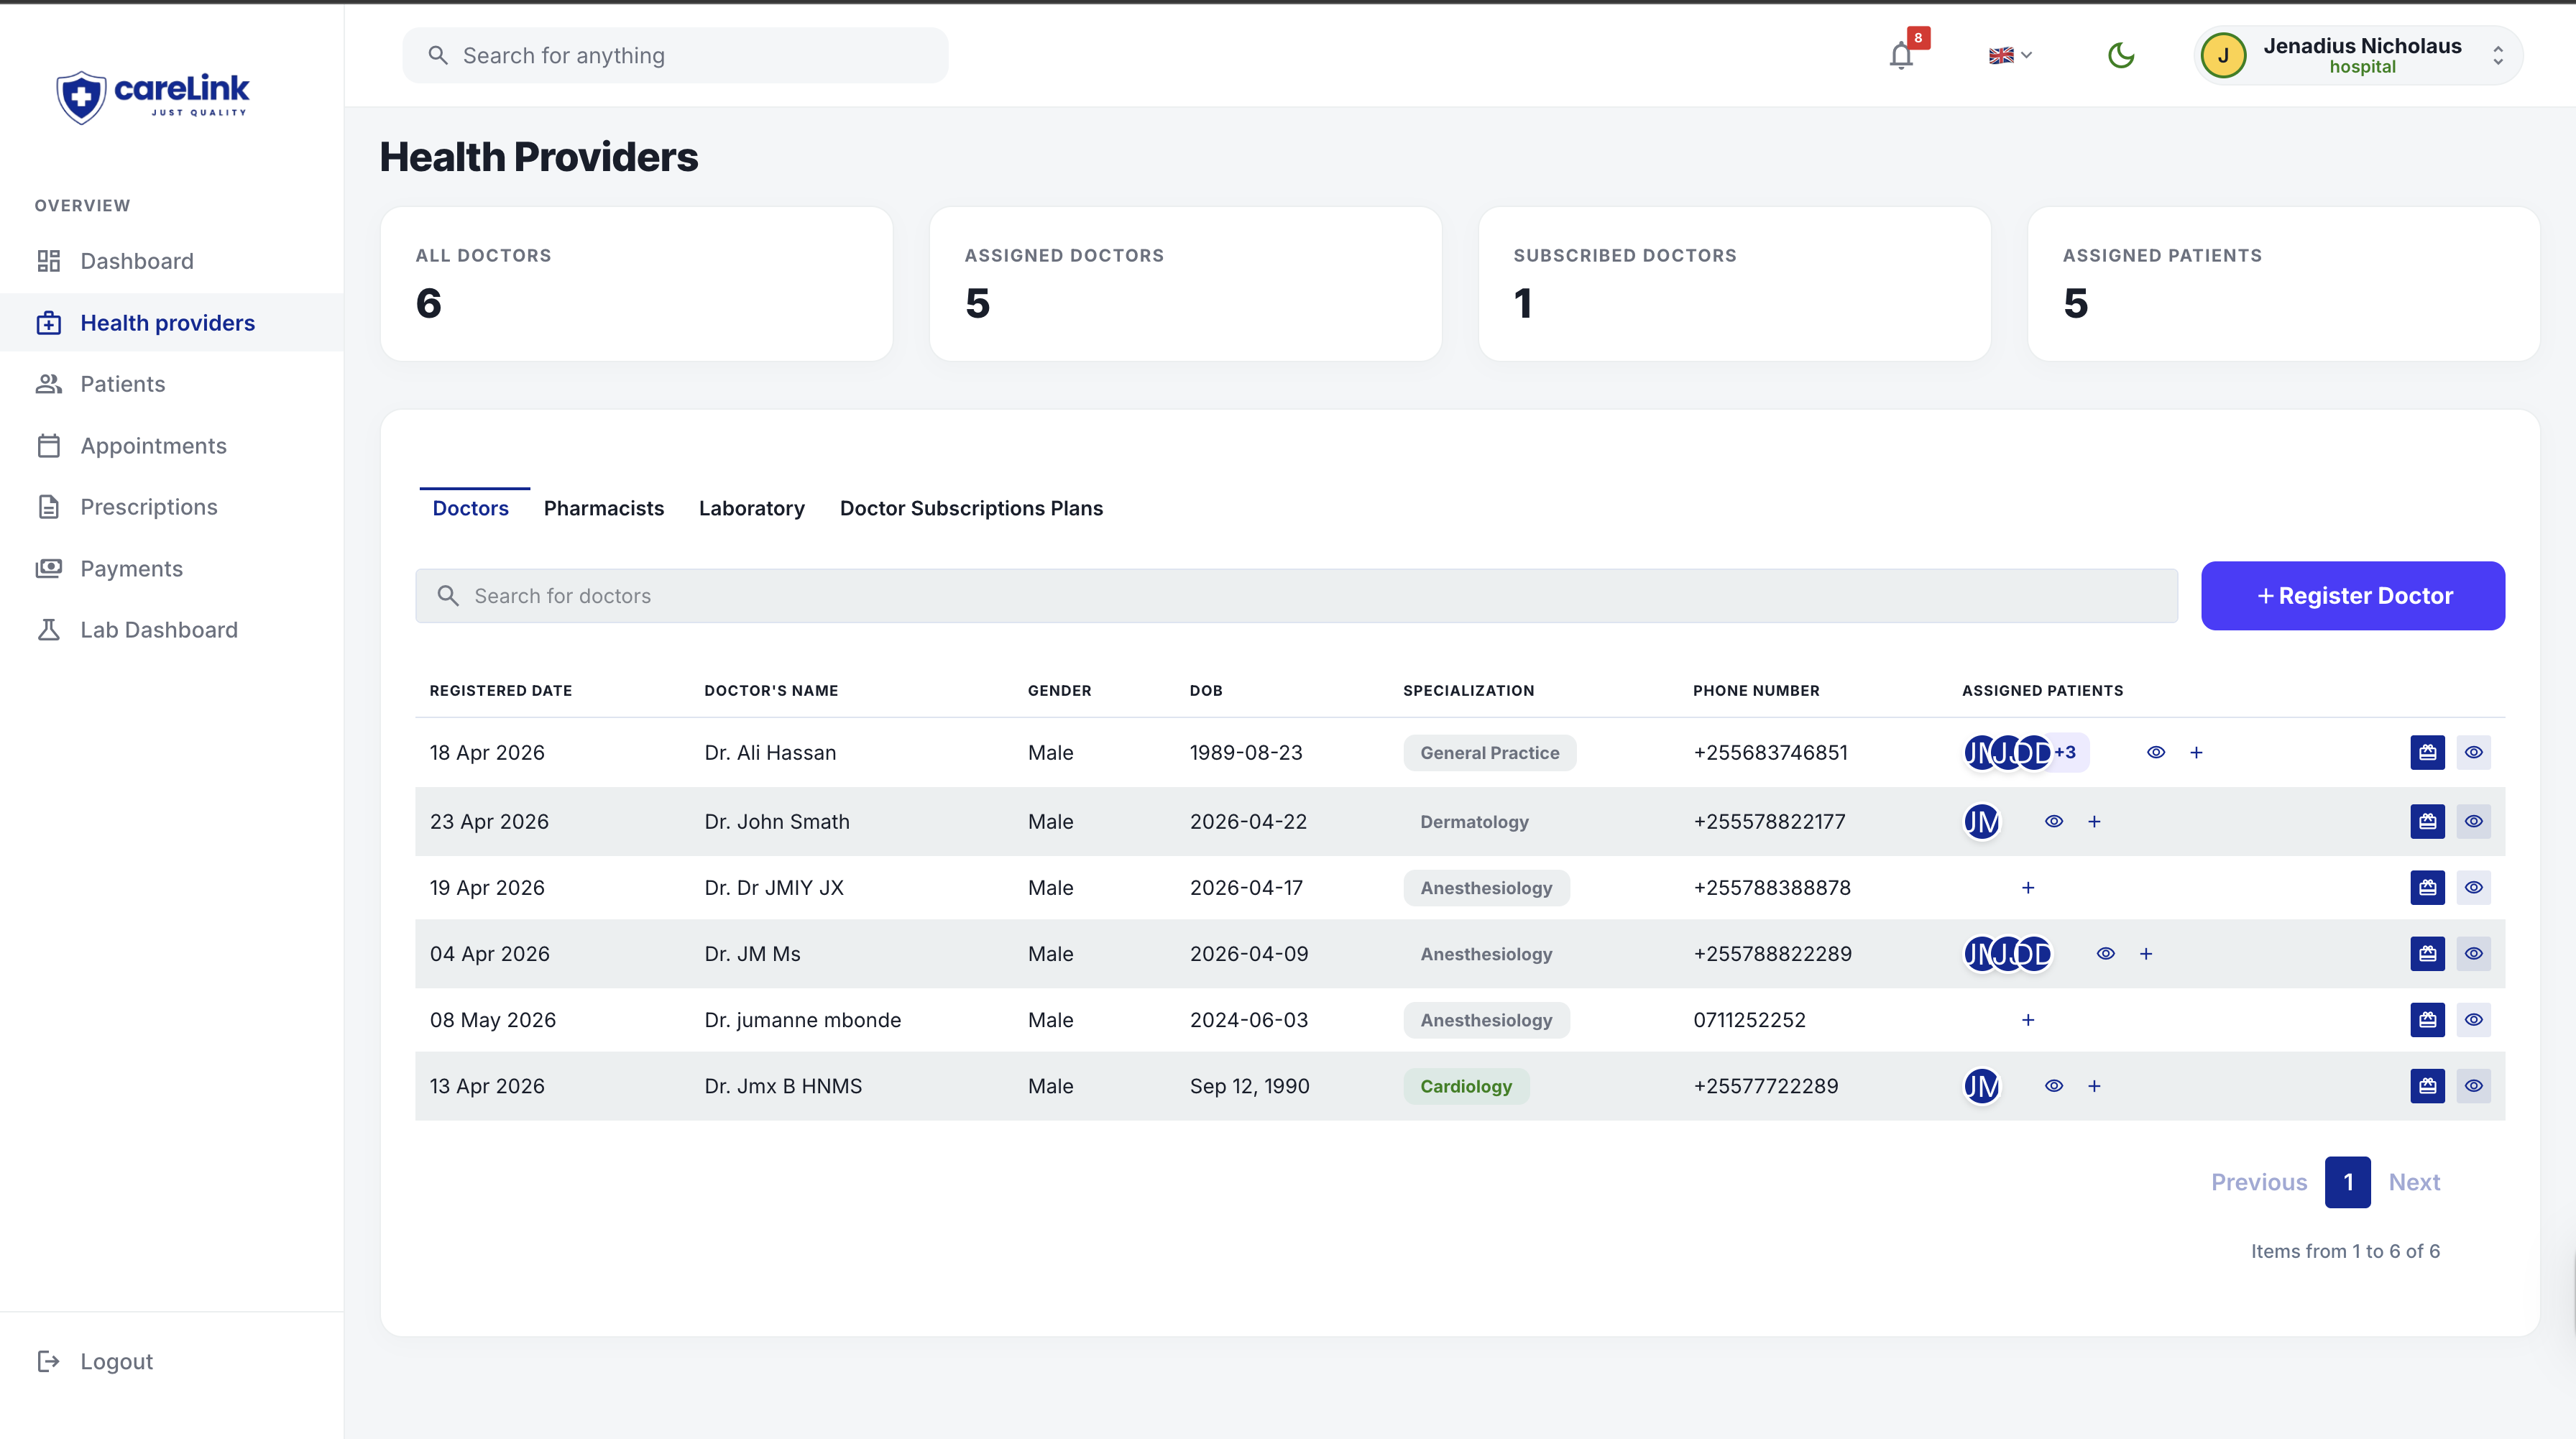The height and width of the screenshot is (1439, 2576).
Task: Switch to Doctors tab
Action: [470, 508]
